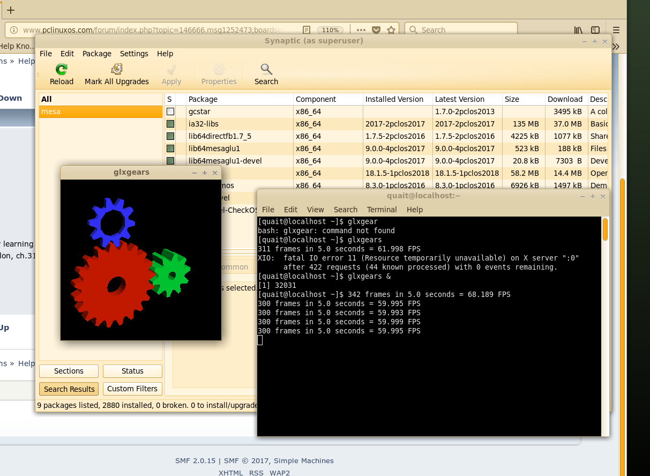The height and width of the screenshot is (476, 650).
Task: Open the page actions three-dot menu
Action: click(x=361, y=30)
